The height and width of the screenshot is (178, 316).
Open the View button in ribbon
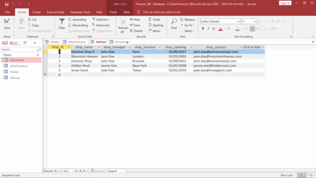pos(7,25)
